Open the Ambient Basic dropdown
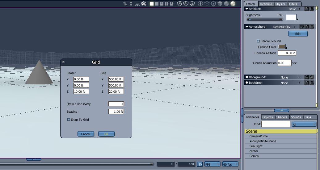Image resolution: width=320 pixels, height=170 pixels. [299, 9]
